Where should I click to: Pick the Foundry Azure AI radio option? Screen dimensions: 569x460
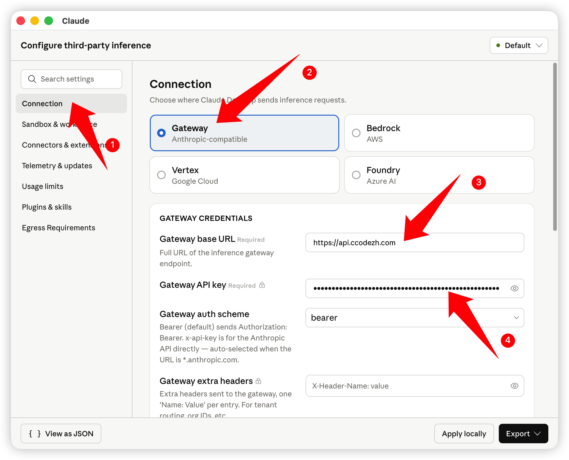[356, 175]
